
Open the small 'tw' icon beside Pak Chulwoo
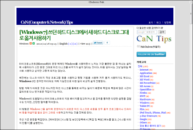pyautogui.click(x=138, y=47)
